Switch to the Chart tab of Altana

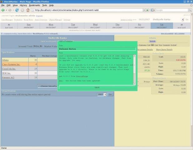tap(156, 45)
